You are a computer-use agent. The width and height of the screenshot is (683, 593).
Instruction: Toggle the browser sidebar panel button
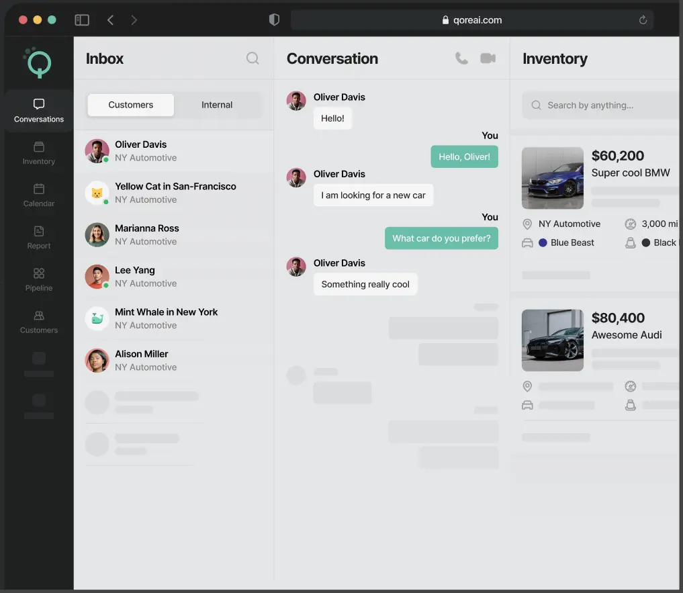click(82, 20)
